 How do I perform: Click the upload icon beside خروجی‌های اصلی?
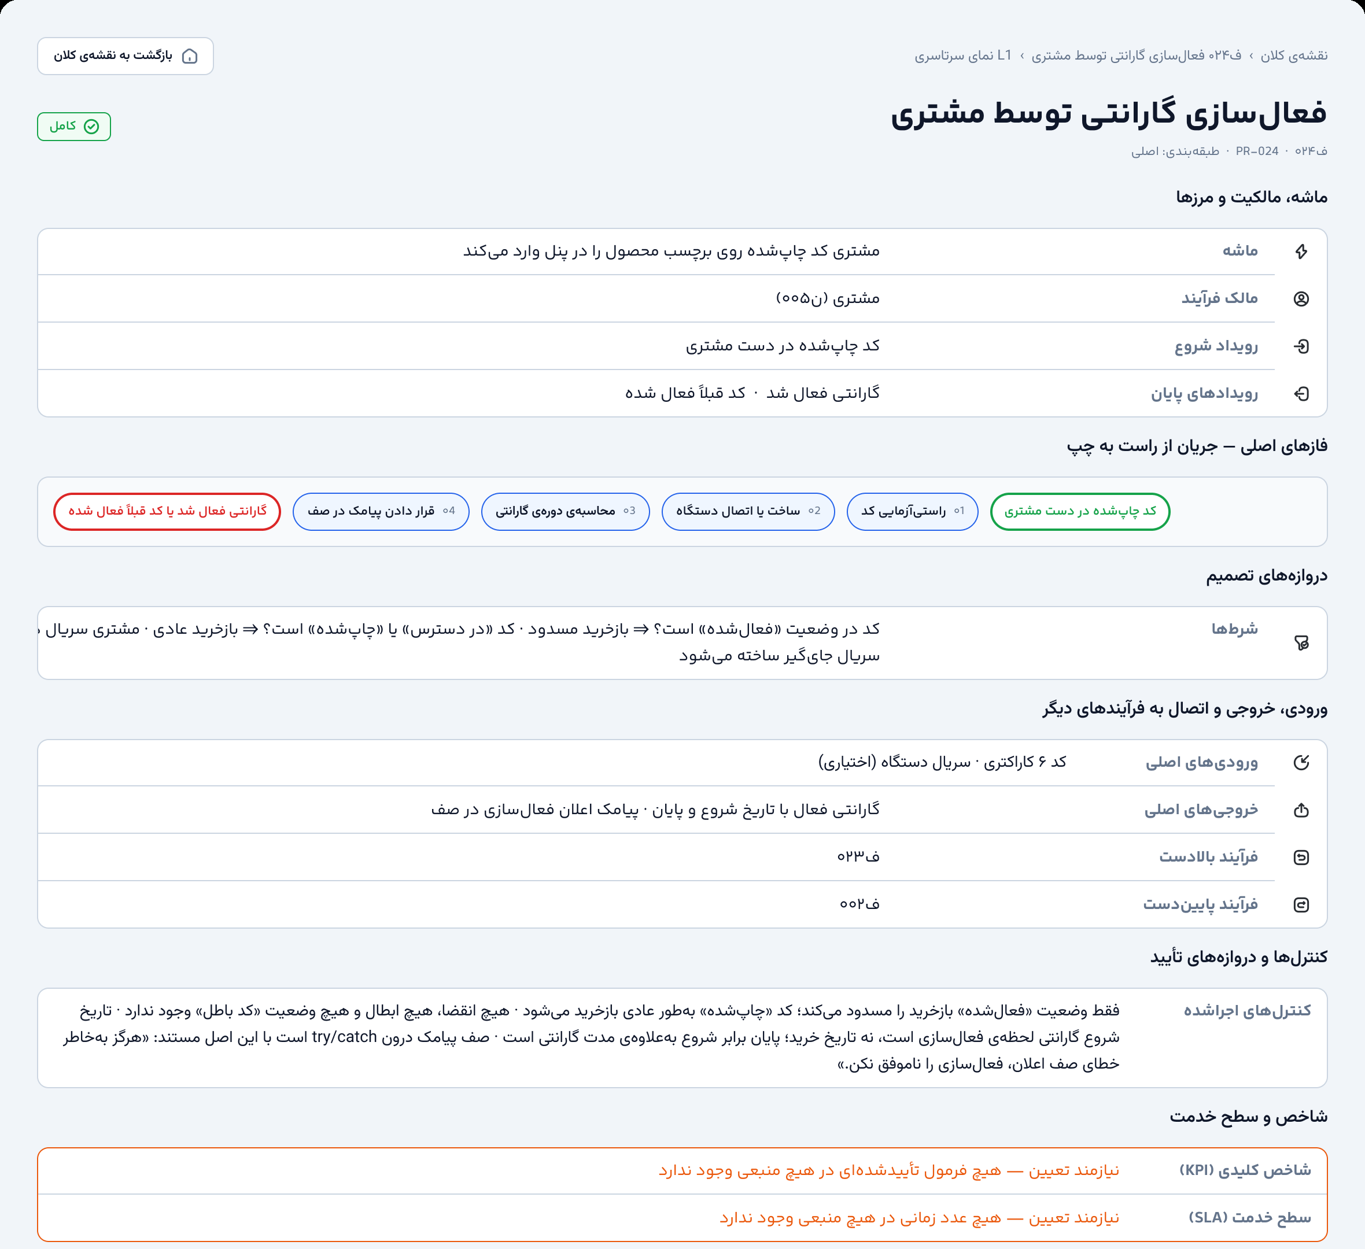tap(1301, 810)
